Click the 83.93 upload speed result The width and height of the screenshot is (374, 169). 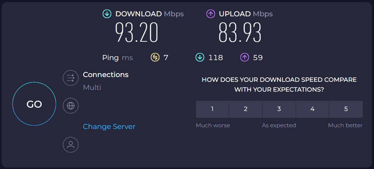pos(240,33)
